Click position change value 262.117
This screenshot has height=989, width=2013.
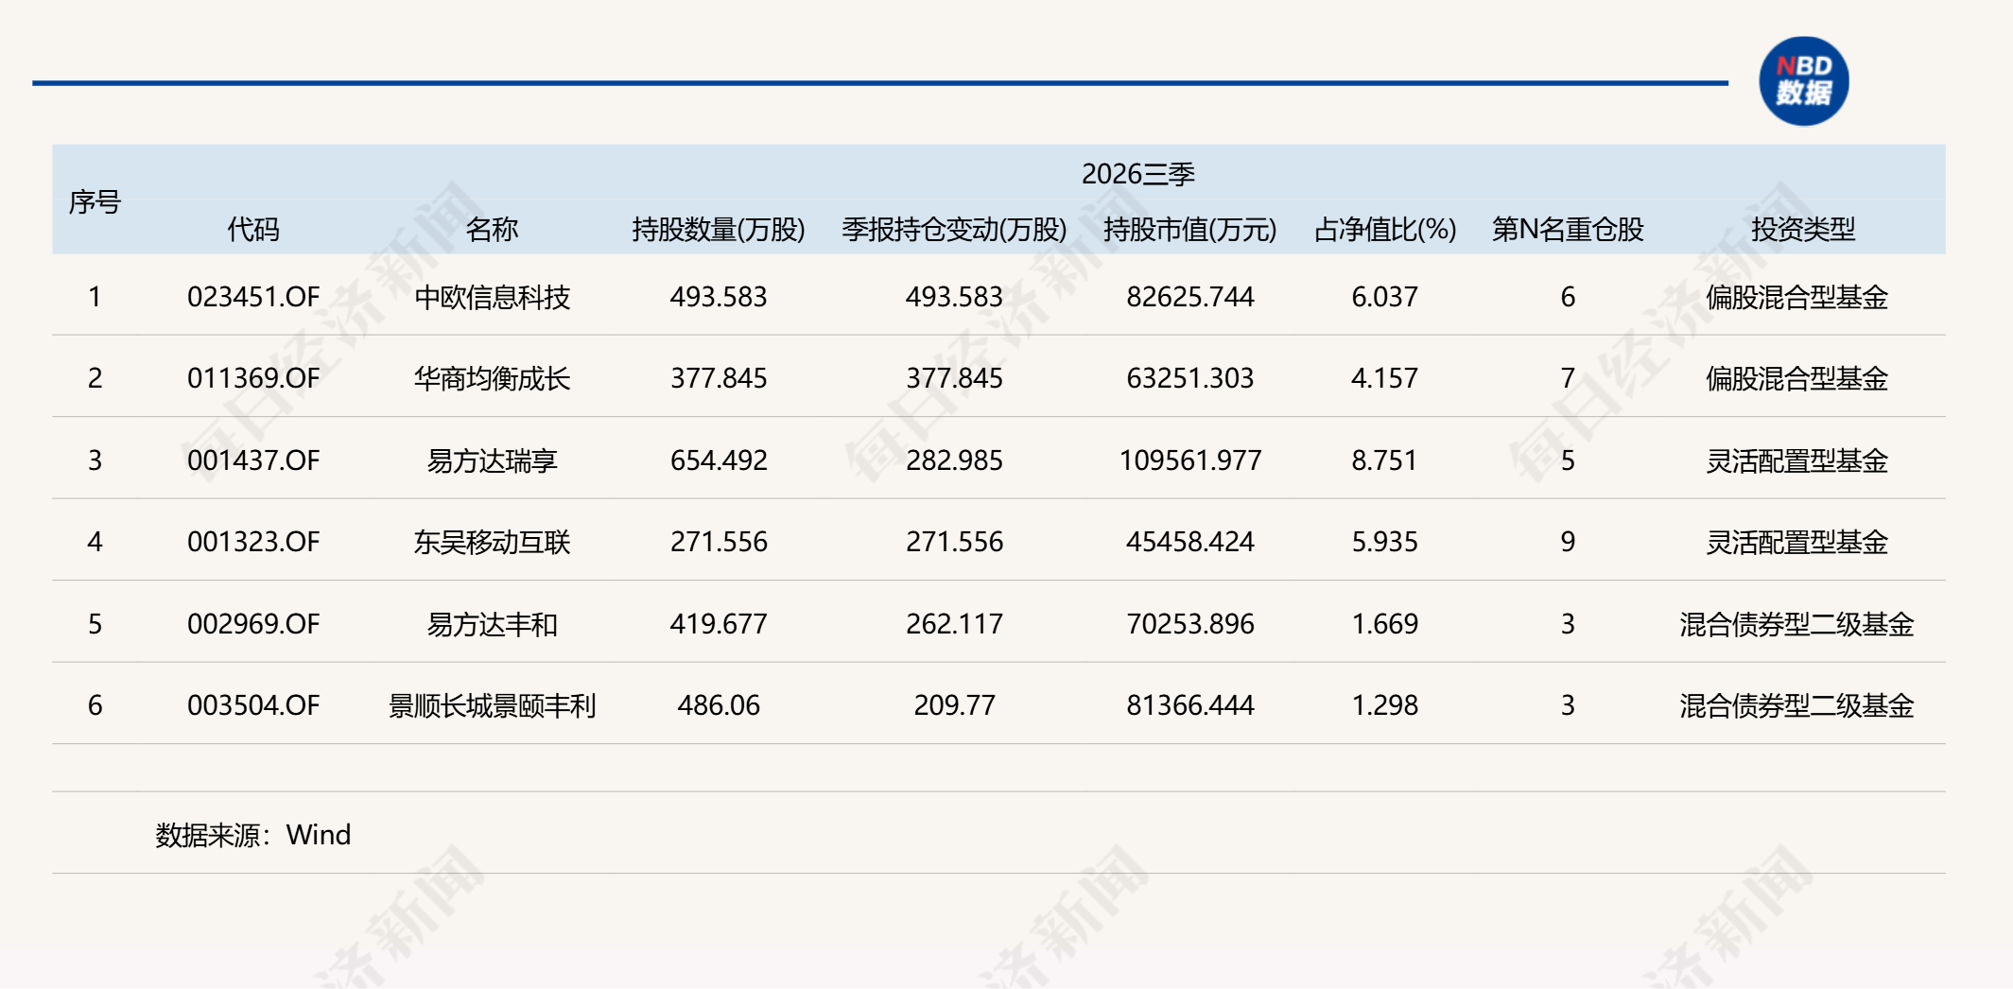pyautogui.click(x=955, y=624)
